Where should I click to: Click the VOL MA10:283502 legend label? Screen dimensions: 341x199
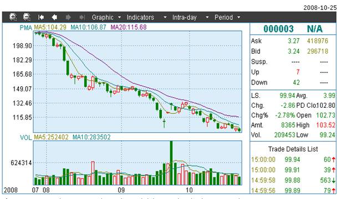pos(91,137)
